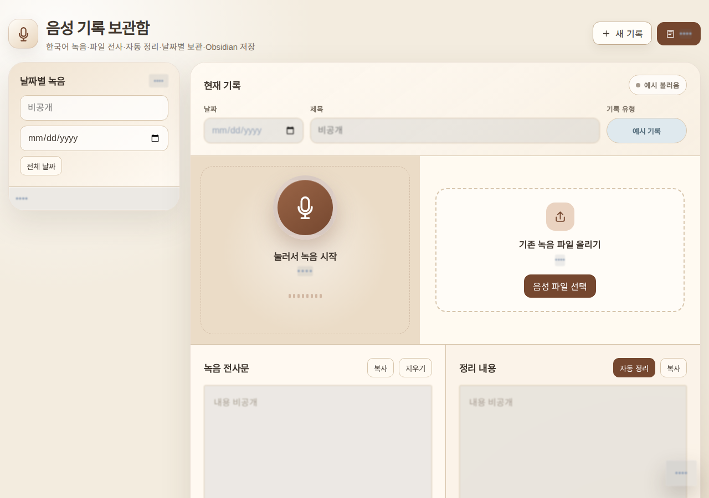Click the 날짜 field in current record
Image resolution: width=709 pixels, height=498 pixels.
(254, 131)
